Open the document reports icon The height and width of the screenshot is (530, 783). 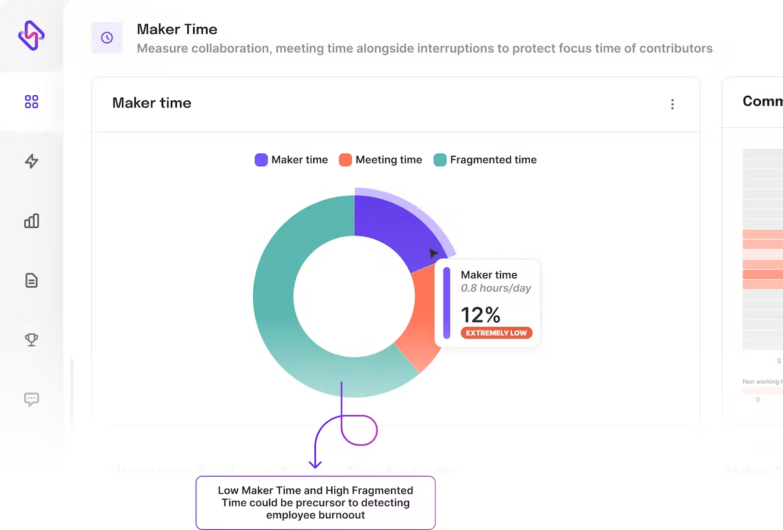[x=31, y=280]
